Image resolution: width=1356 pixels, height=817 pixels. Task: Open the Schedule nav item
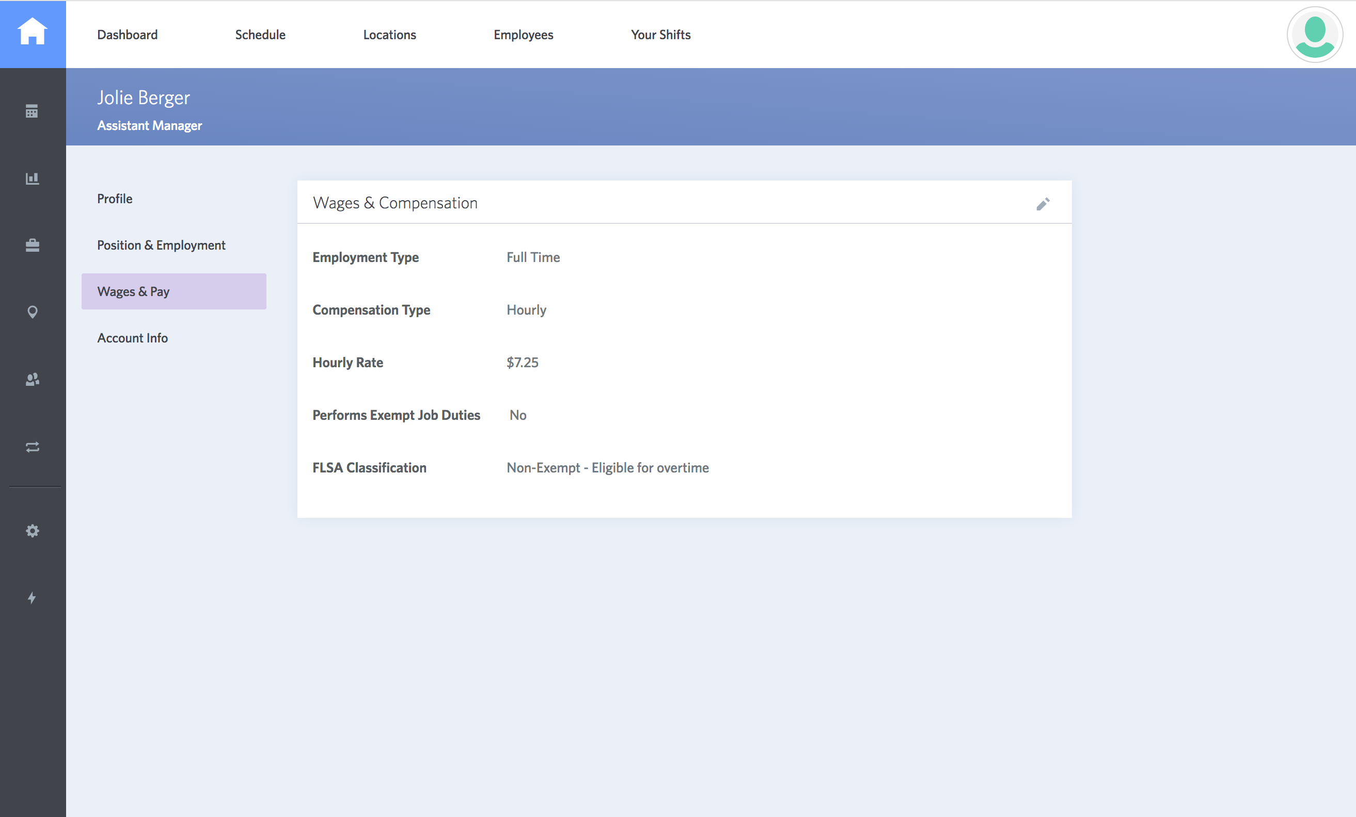tap(260, 35)
